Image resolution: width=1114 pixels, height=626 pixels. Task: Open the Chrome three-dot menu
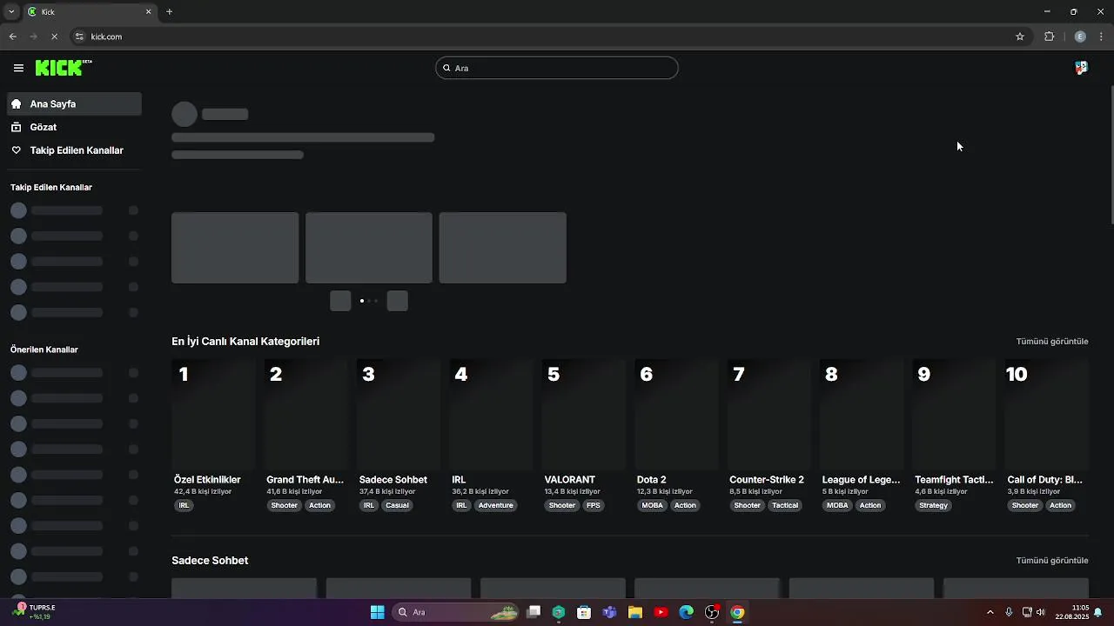(1102, 37)
